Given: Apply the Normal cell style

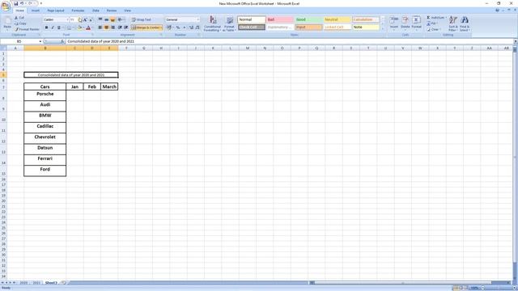Looking at the screenshot, I should tap(252, 19).
